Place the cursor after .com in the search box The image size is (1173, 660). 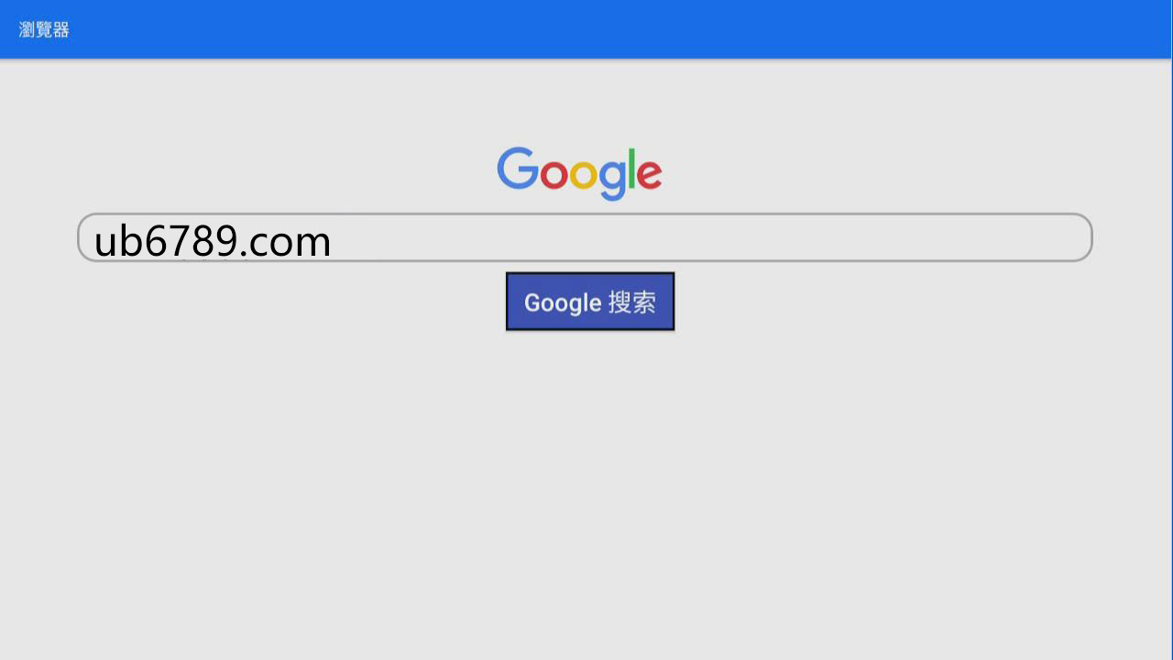[x=334, y=240]
